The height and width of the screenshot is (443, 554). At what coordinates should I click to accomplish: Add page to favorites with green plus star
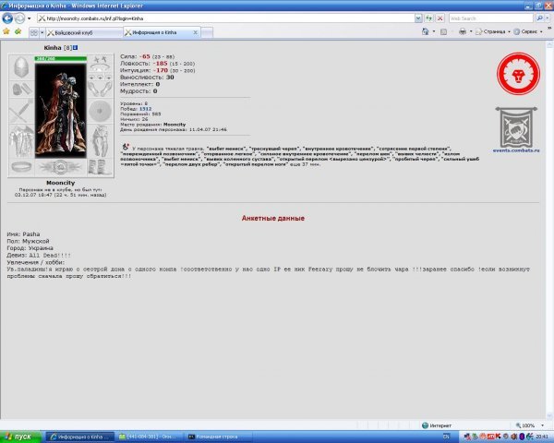click(18, 31)
